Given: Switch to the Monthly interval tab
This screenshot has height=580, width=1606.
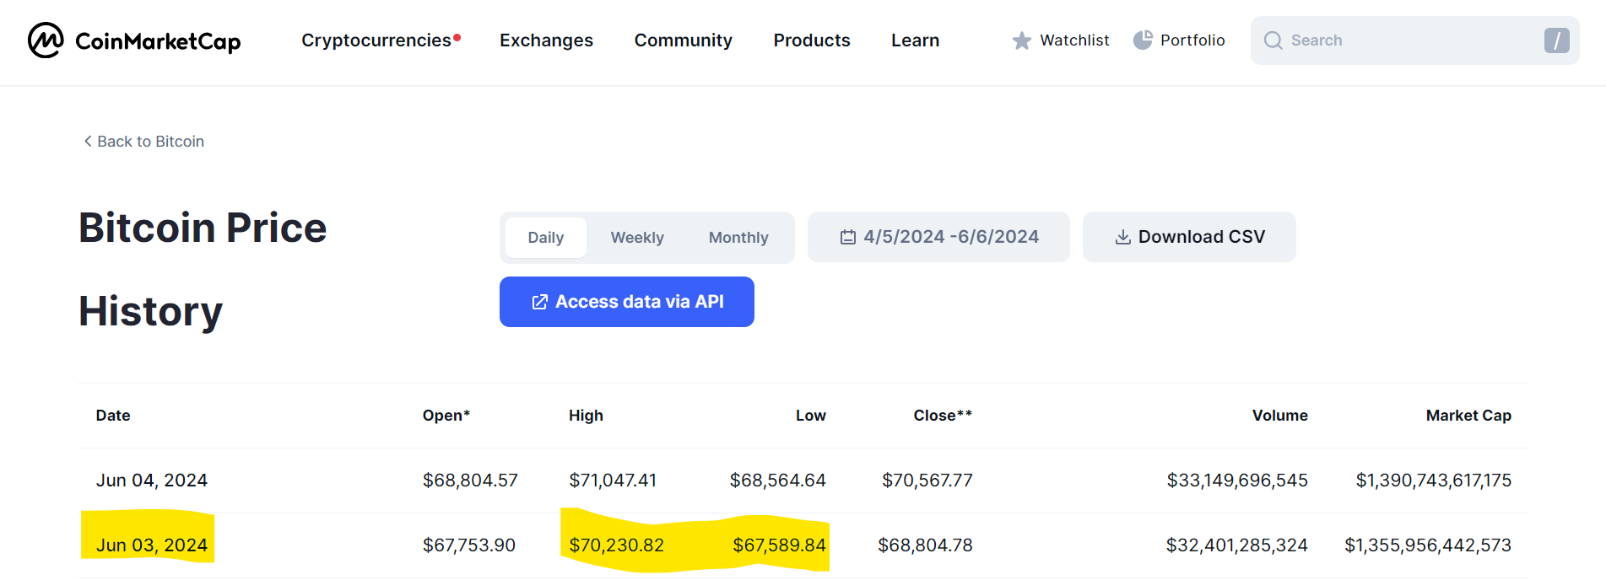Looking at the screenshot, I should 738,238.
